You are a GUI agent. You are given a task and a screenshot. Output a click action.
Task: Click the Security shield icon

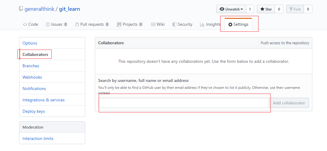174,25
